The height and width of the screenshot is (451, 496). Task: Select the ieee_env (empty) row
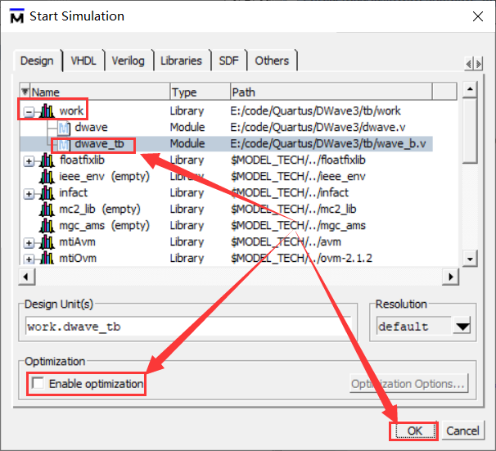coord(105,177)
